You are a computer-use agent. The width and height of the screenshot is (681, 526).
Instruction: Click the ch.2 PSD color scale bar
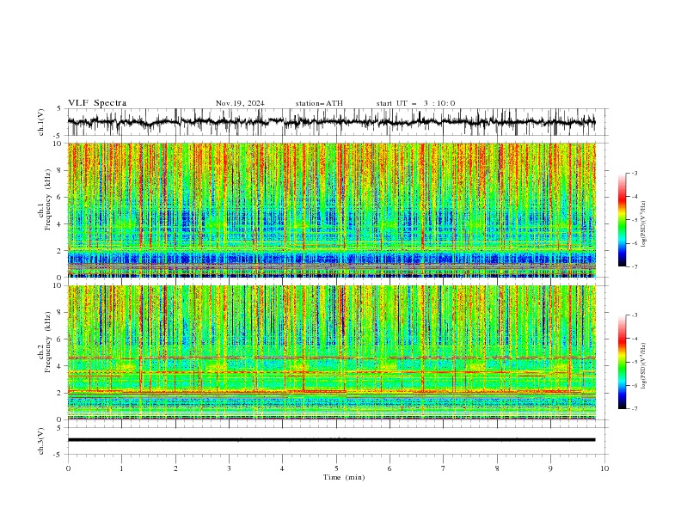(622, 362)
